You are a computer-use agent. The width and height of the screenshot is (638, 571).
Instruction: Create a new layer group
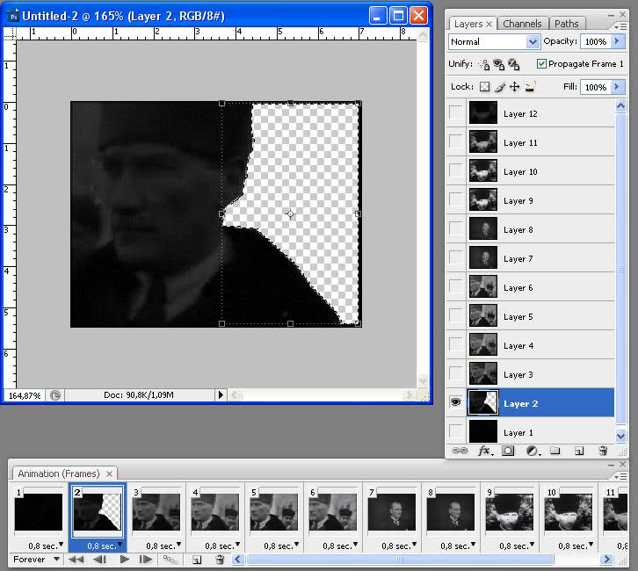pyautogui.click(x=555, y=451)
